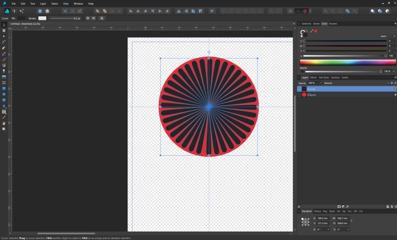Click the stroke width slider

click(62, 18)
